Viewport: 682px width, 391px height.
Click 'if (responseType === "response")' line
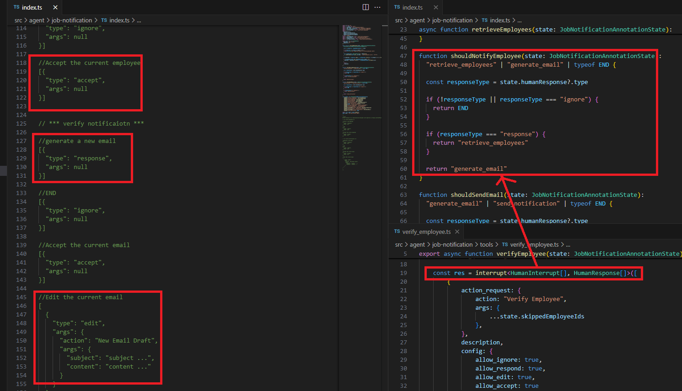point(486,134)
